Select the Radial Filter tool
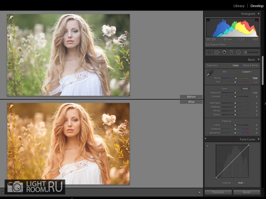The width and height of the screenshot is (266, 199). 238,52
